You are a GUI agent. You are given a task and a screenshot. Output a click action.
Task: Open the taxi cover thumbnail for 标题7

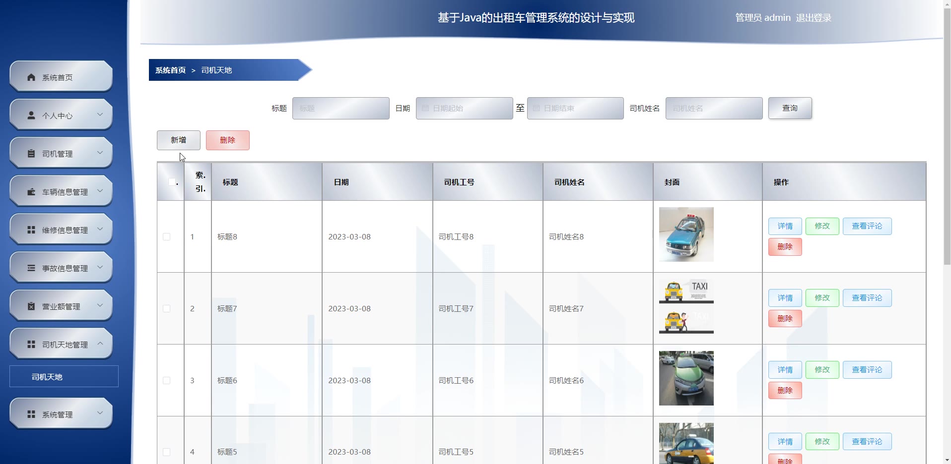coord(686,306)
